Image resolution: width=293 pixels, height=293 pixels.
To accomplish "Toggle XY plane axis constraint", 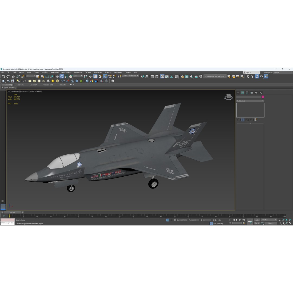I will click(262, 77).
